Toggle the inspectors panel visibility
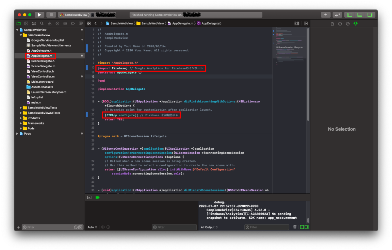This screenshot has height=250, width=392. (370, 15)
